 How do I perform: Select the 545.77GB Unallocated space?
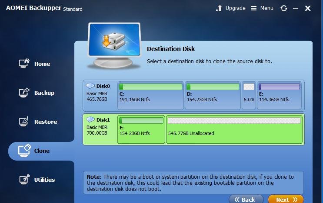pos(234,129)
